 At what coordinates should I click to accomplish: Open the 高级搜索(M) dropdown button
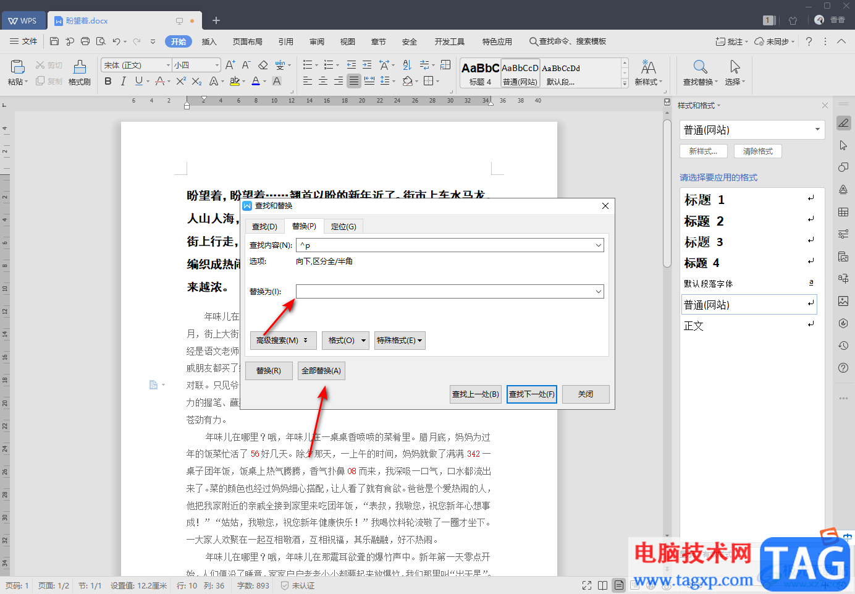coord(283,341)
